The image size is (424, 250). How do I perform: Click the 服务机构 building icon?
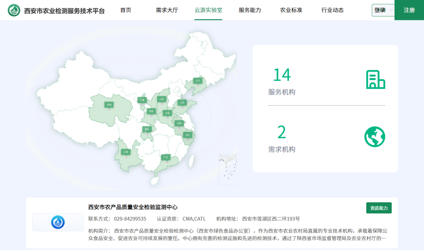tap(375, 80)
